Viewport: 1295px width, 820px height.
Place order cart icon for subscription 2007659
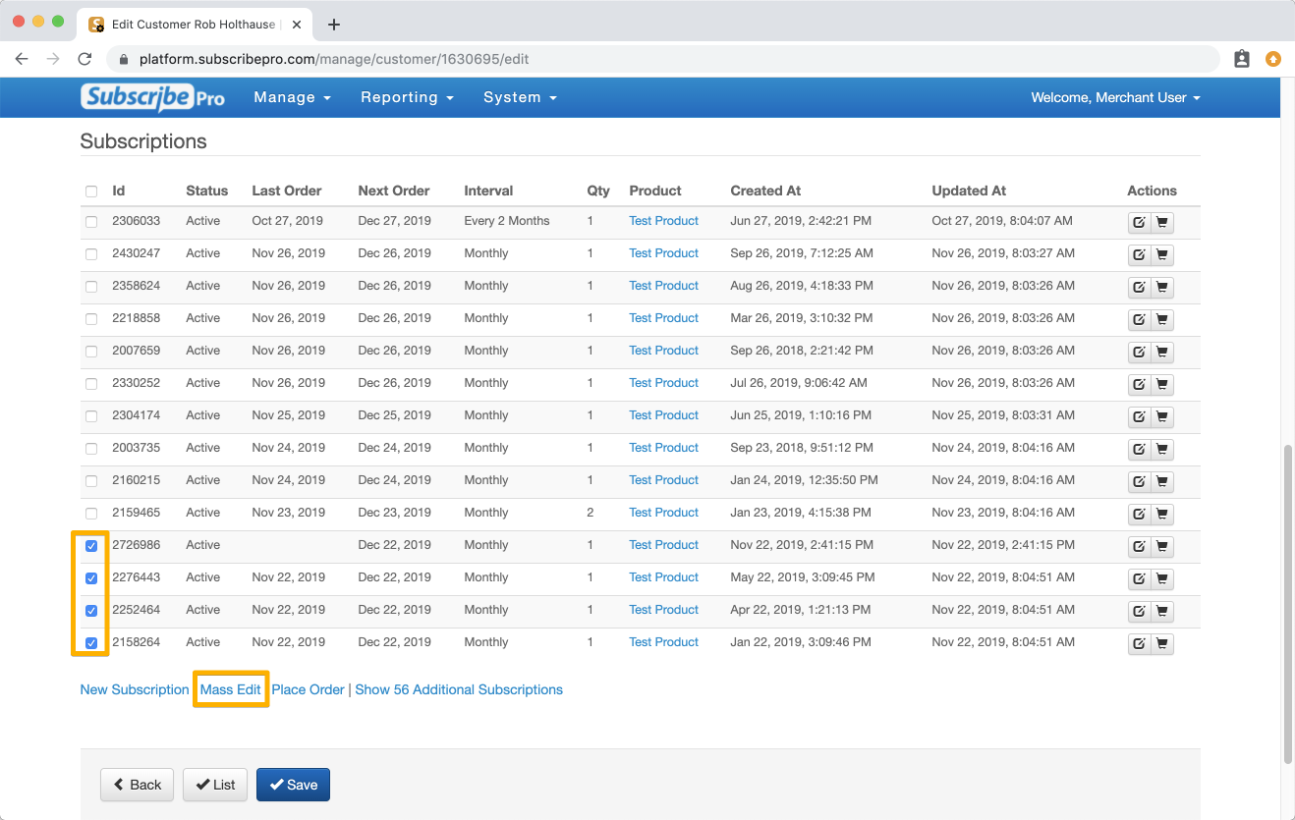1162,353
